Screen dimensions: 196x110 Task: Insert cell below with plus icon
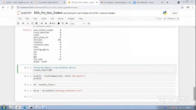click(x=23, y=24)
